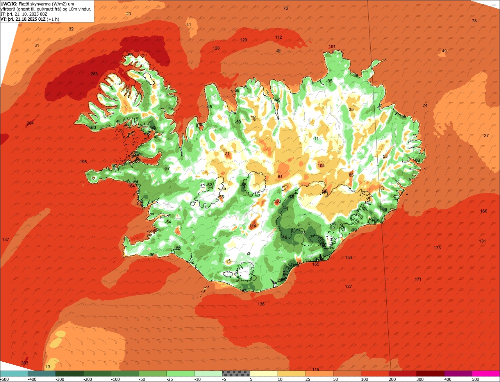Click the 114 value in south-central Iceland
The image size is (500, 382).
pyautogui.click(x=253, y=226)
